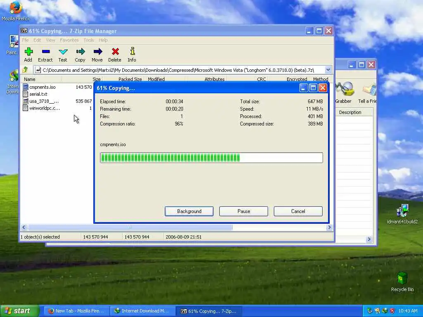This screenshot has width=423, height=317.
Task: Click the Add toolbar icon in 7-Zip
Action: pyautogui.click(x=29, y=52)
